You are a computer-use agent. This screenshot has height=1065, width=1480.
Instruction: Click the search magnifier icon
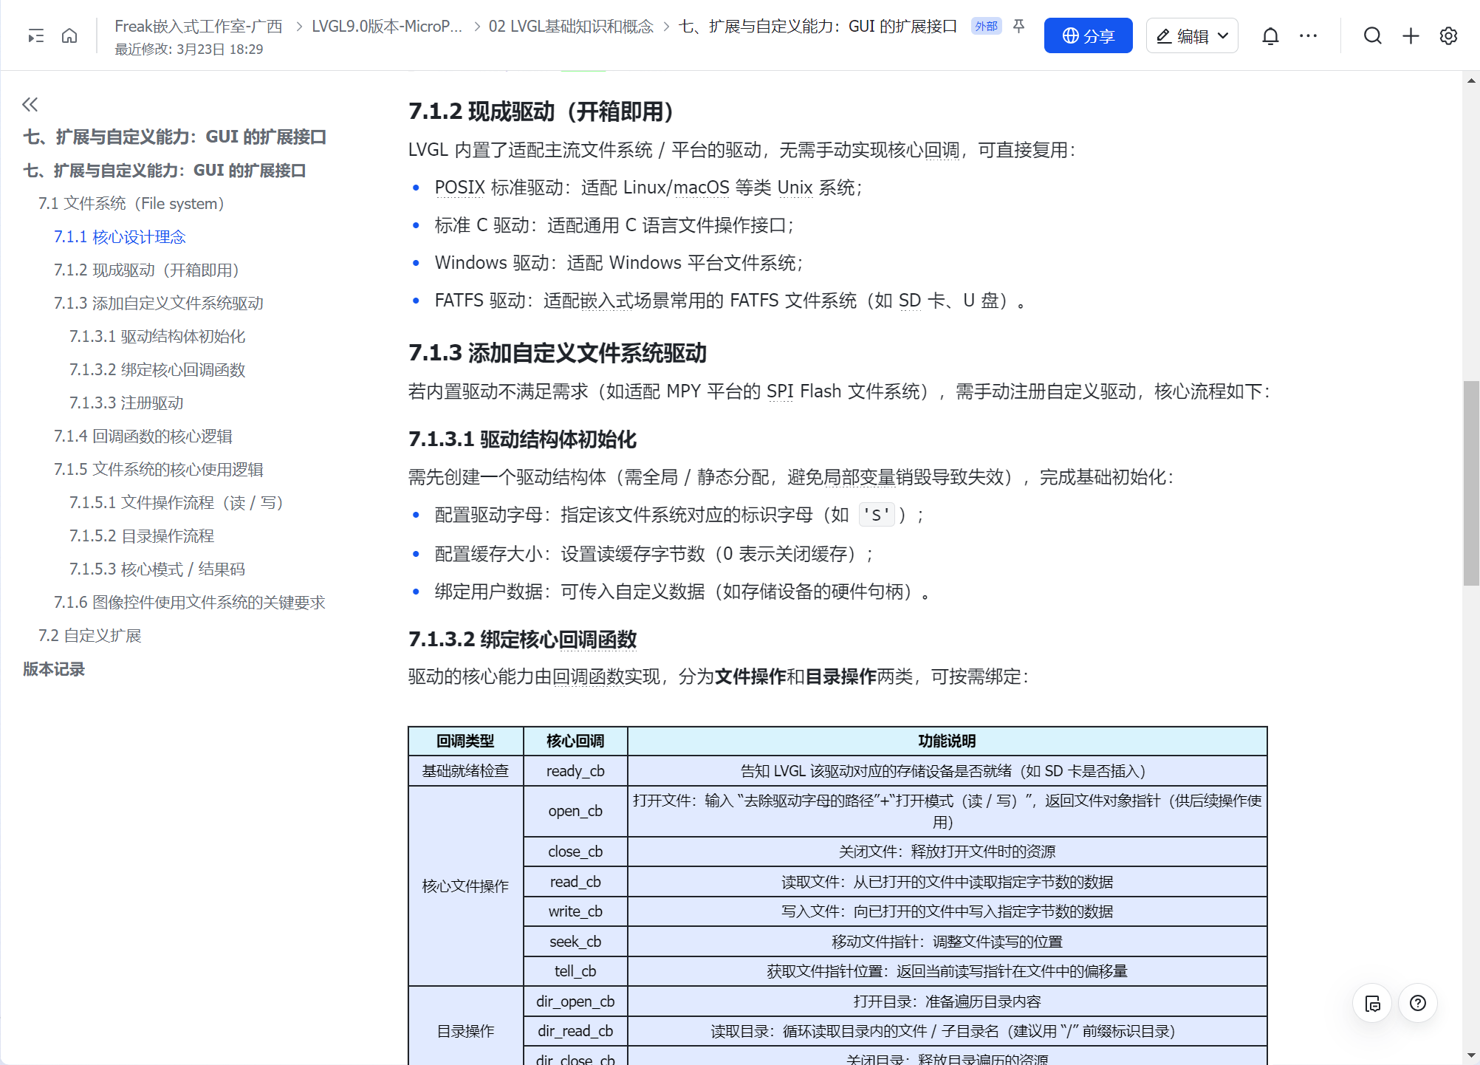tap(1372, 35)
